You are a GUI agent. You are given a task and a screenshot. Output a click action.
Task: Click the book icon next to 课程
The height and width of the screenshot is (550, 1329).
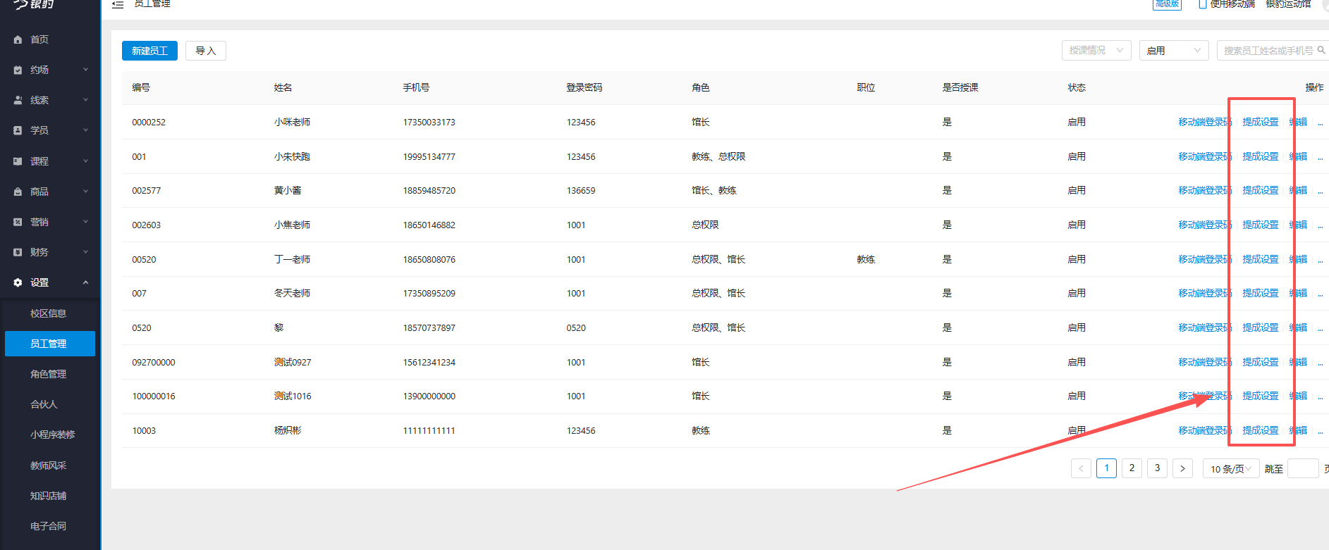tap(18, 161)
